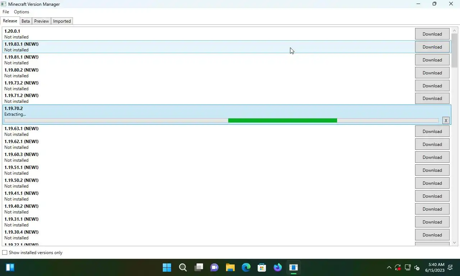Download version 1.19.83.1

coord(432,47)
